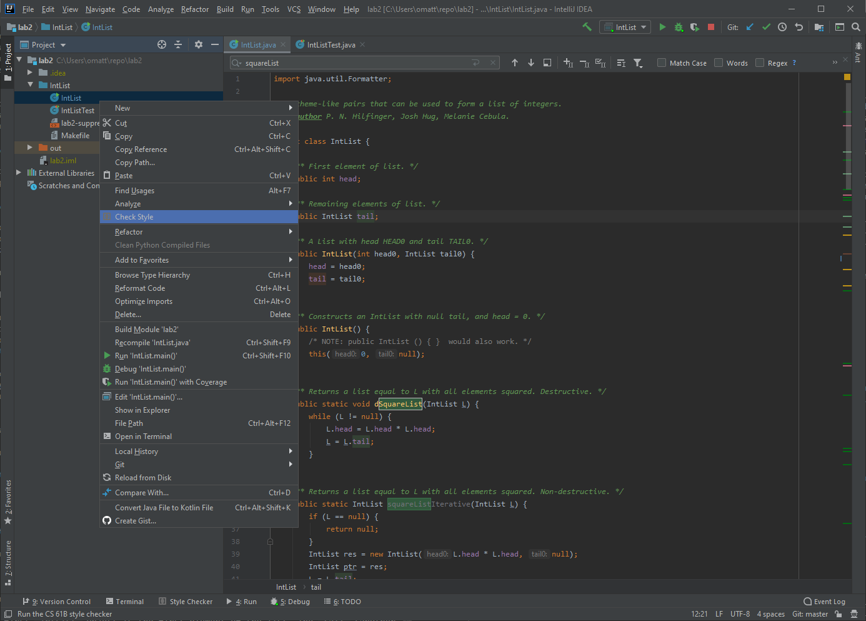Click the red Stop button
866x621 pixels.
coord(711,27)
